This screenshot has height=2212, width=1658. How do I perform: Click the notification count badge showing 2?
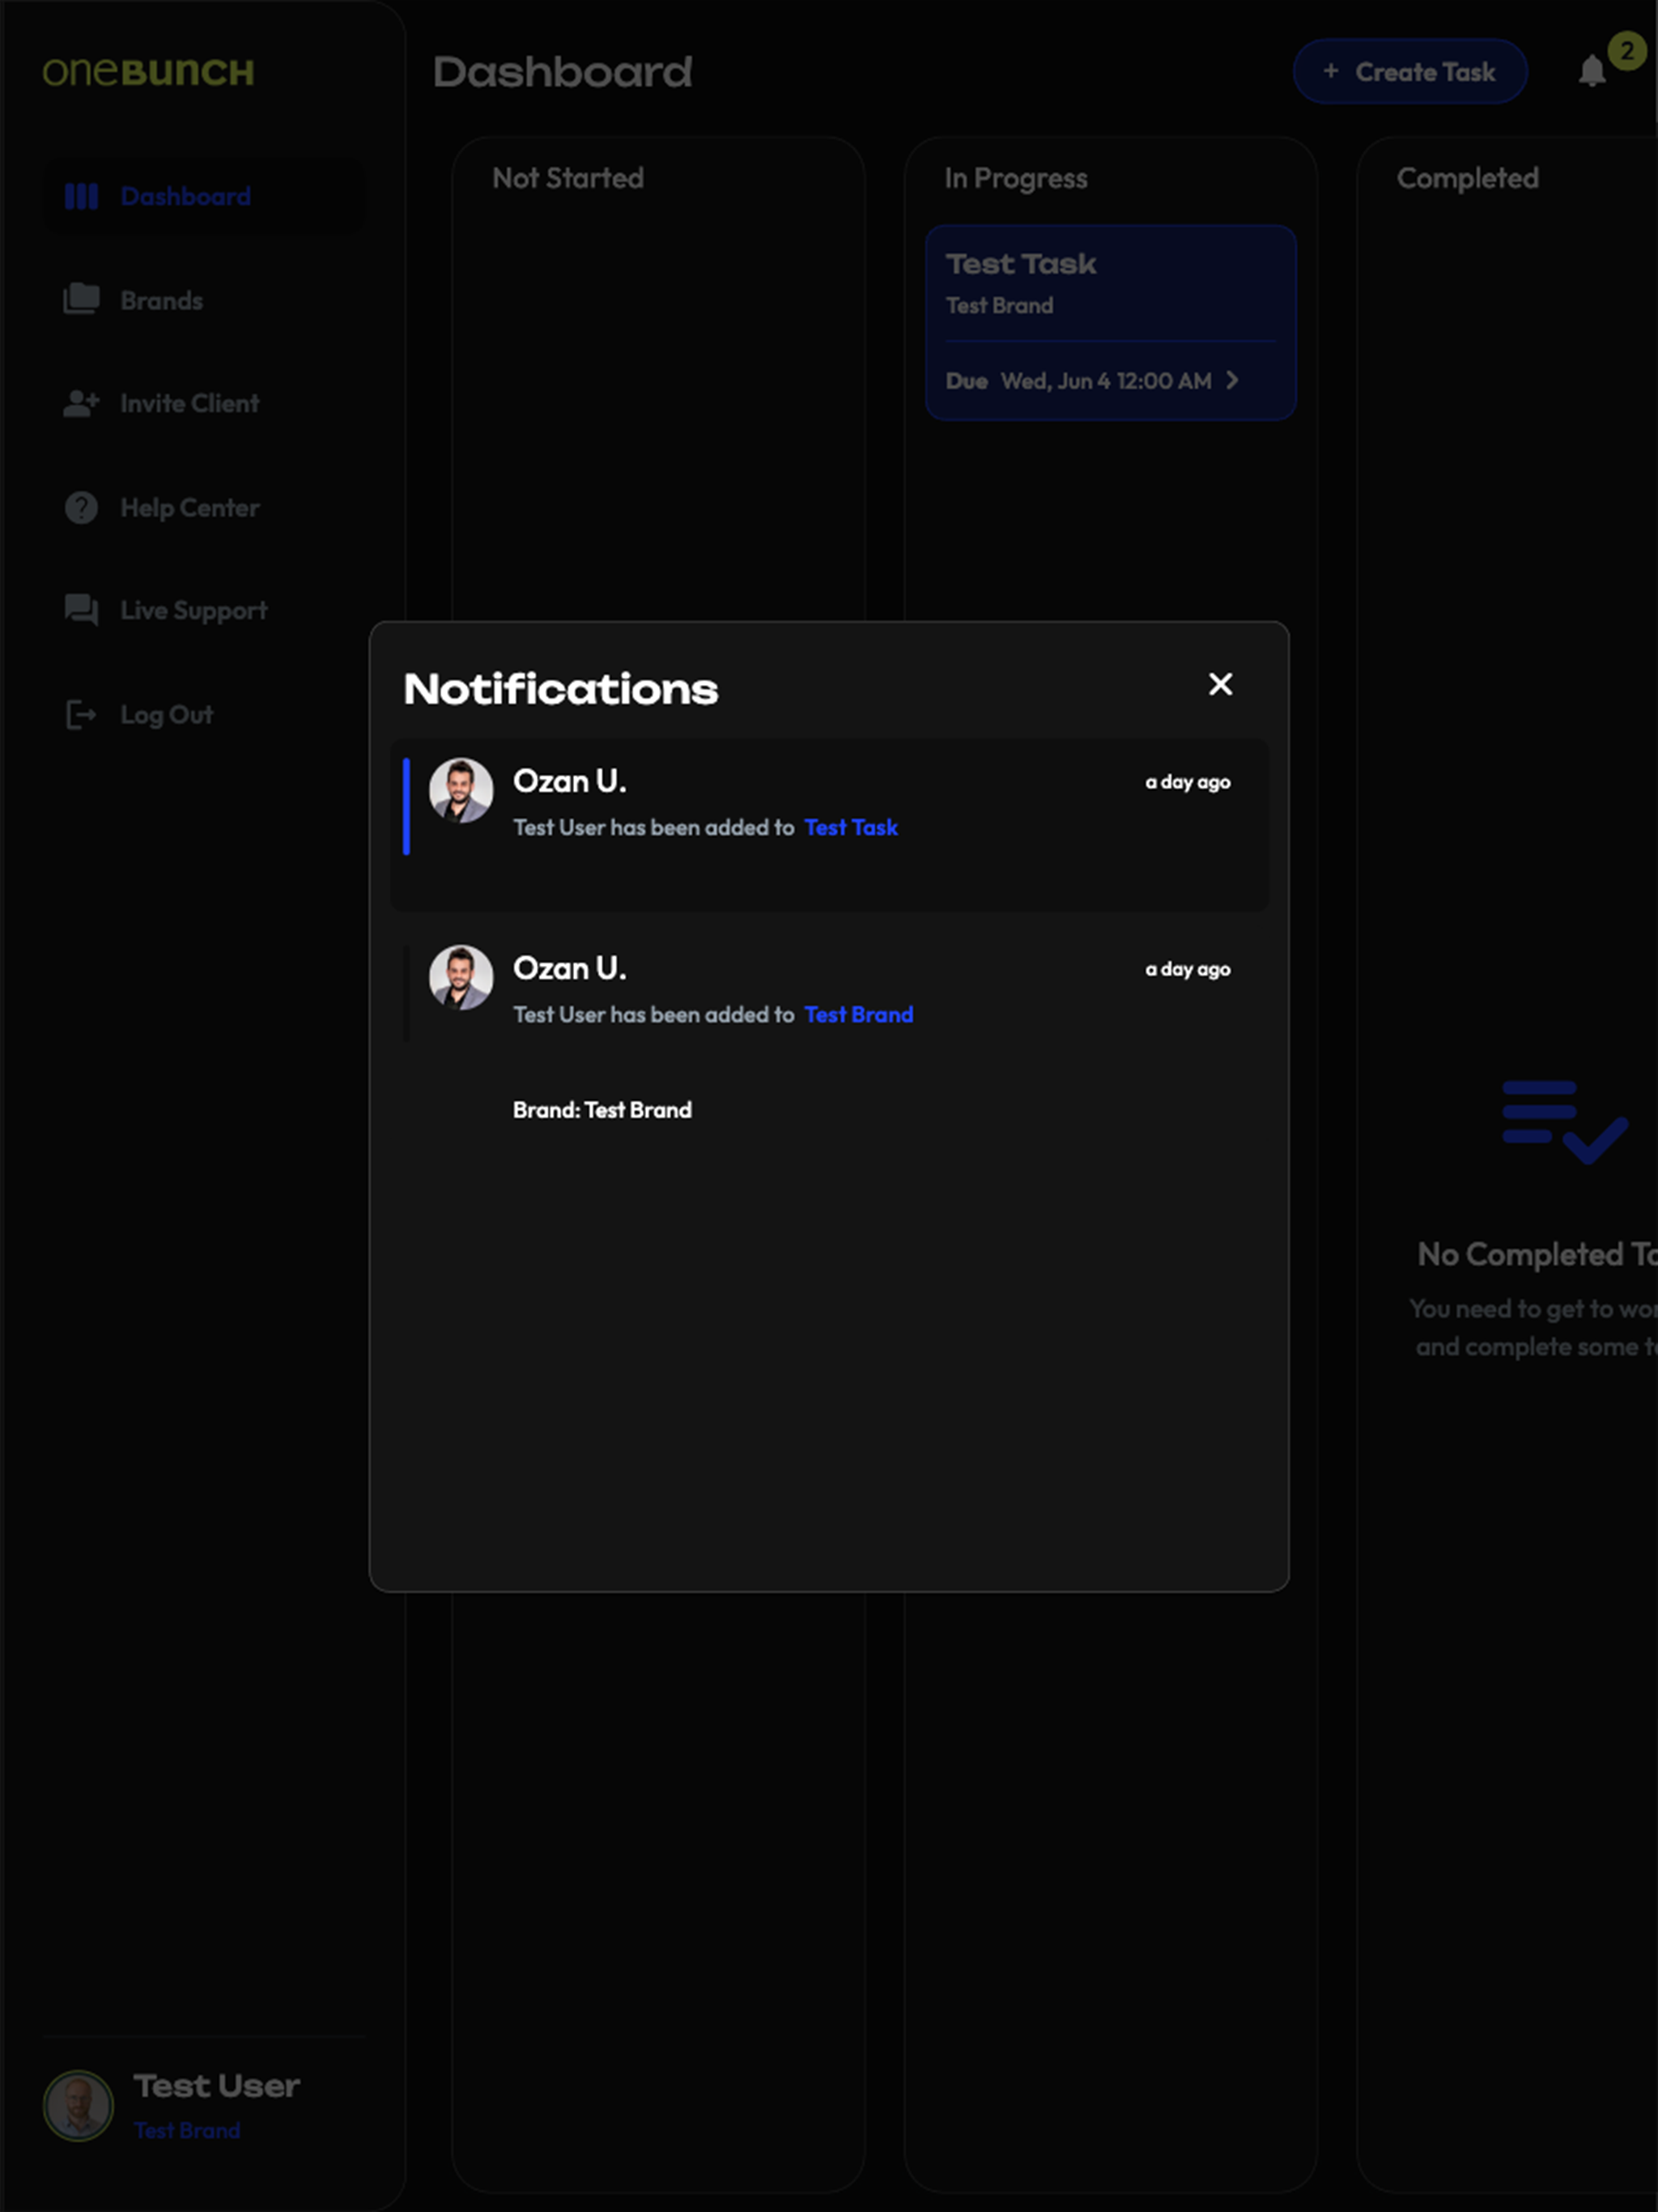point(1627,50)
